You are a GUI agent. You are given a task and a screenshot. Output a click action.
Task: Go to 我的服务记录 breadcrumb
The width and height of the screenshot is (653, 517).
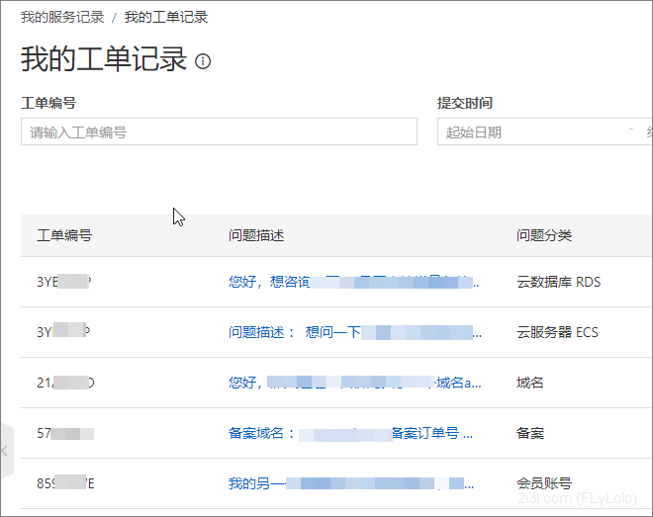[x=62, y=17]
